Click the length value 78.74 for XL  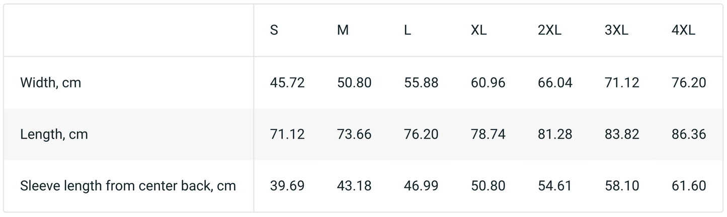click(488, 135)
